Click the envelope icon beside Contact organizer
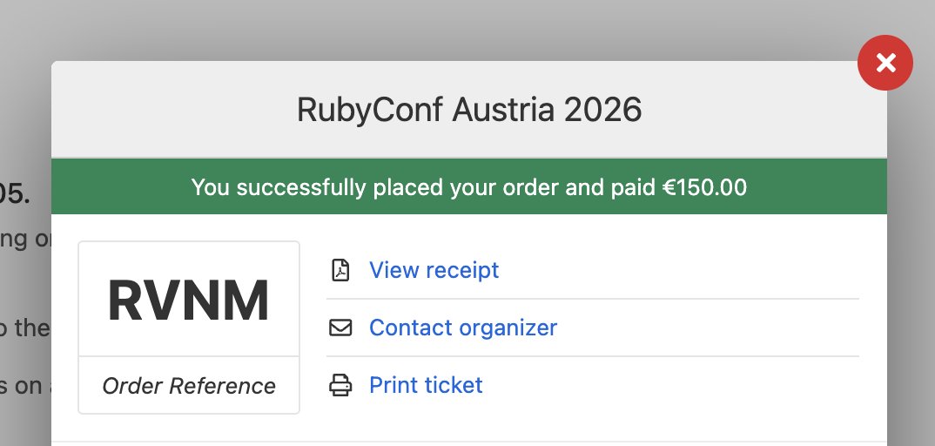 point(340,328)
